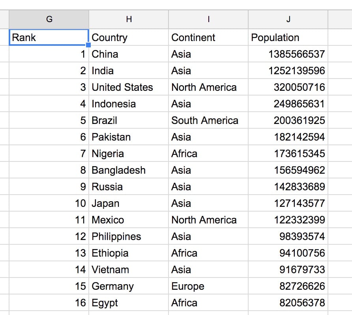Select Africa cell in Egypt row

[x=208, y=303]
